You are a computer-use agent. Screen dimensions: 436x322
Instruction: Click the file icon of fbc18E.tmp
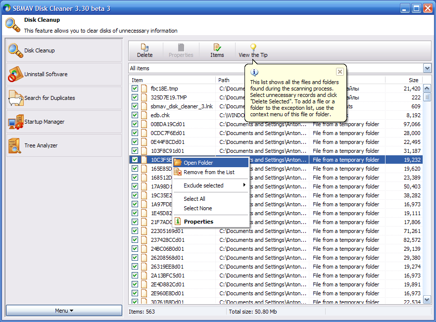144,89
